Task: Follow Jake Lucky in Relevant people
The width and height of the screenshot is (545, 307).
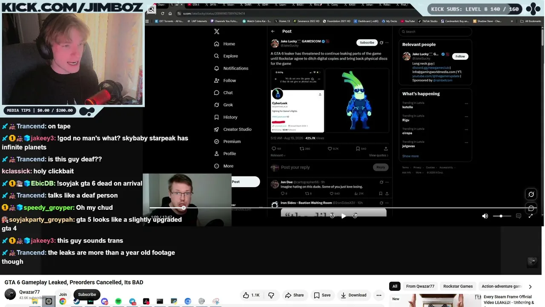Action: [460, 56]
